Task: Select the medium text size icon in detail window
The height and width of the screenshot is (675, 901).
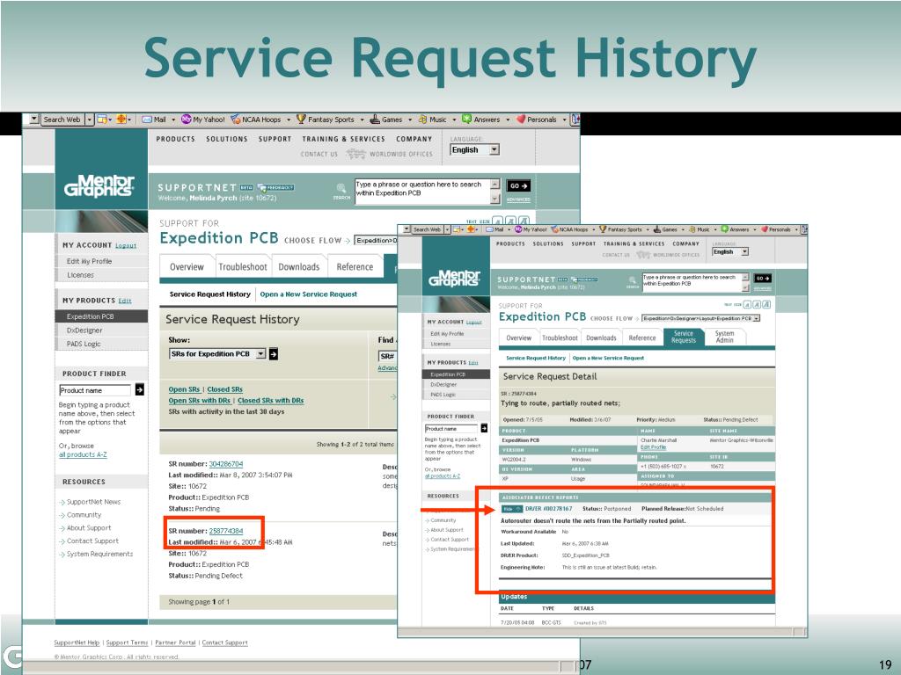Action: click(757, 305)
